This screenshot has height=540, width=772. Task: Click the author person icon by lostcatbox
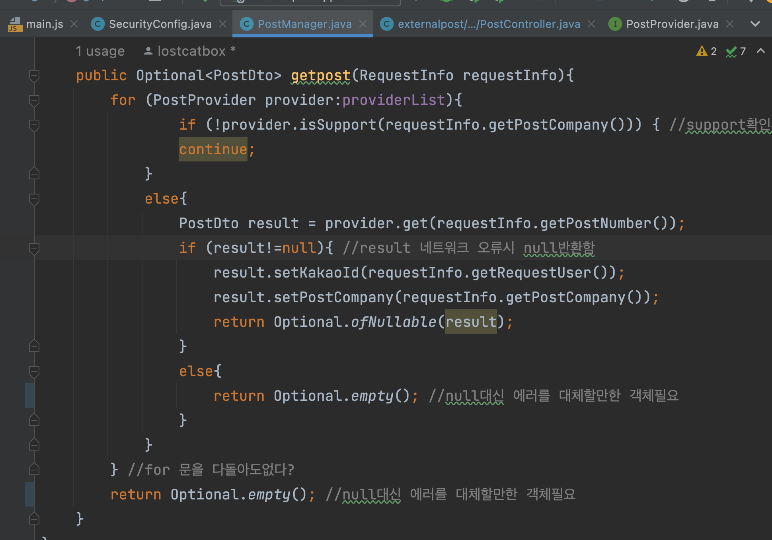[x=148, y=51]
